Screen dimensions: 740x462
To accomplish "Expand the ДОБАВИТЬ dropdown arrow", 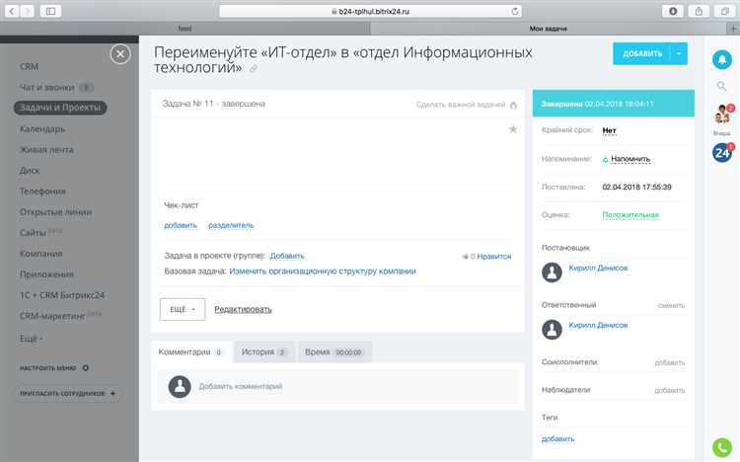I will [679, 54].
